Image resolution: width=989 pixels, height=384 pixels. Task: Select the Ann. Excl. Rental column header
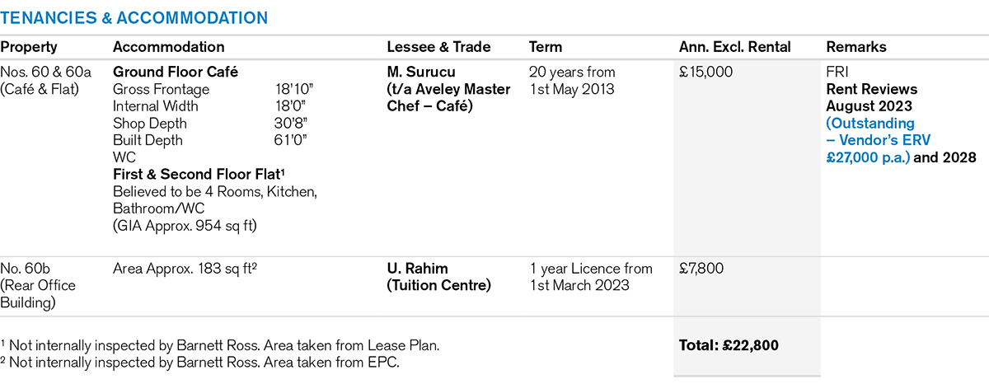coord(734,47)
